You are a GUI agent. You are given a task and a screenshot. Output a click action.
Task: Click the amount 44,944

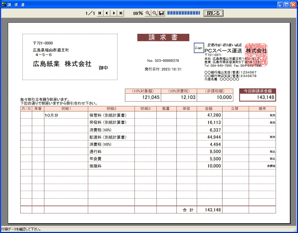point(214,137)
